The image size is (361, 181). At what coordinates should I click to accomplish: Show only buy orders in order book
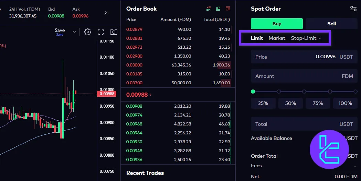(218, 9)
